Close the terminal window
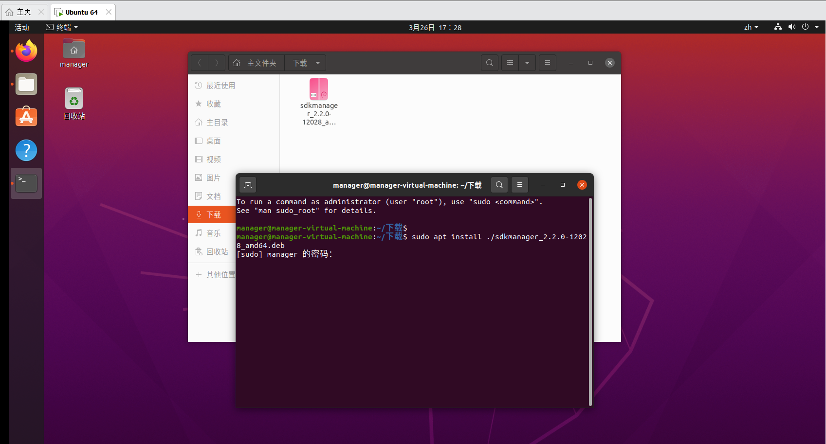 (582, 185)
